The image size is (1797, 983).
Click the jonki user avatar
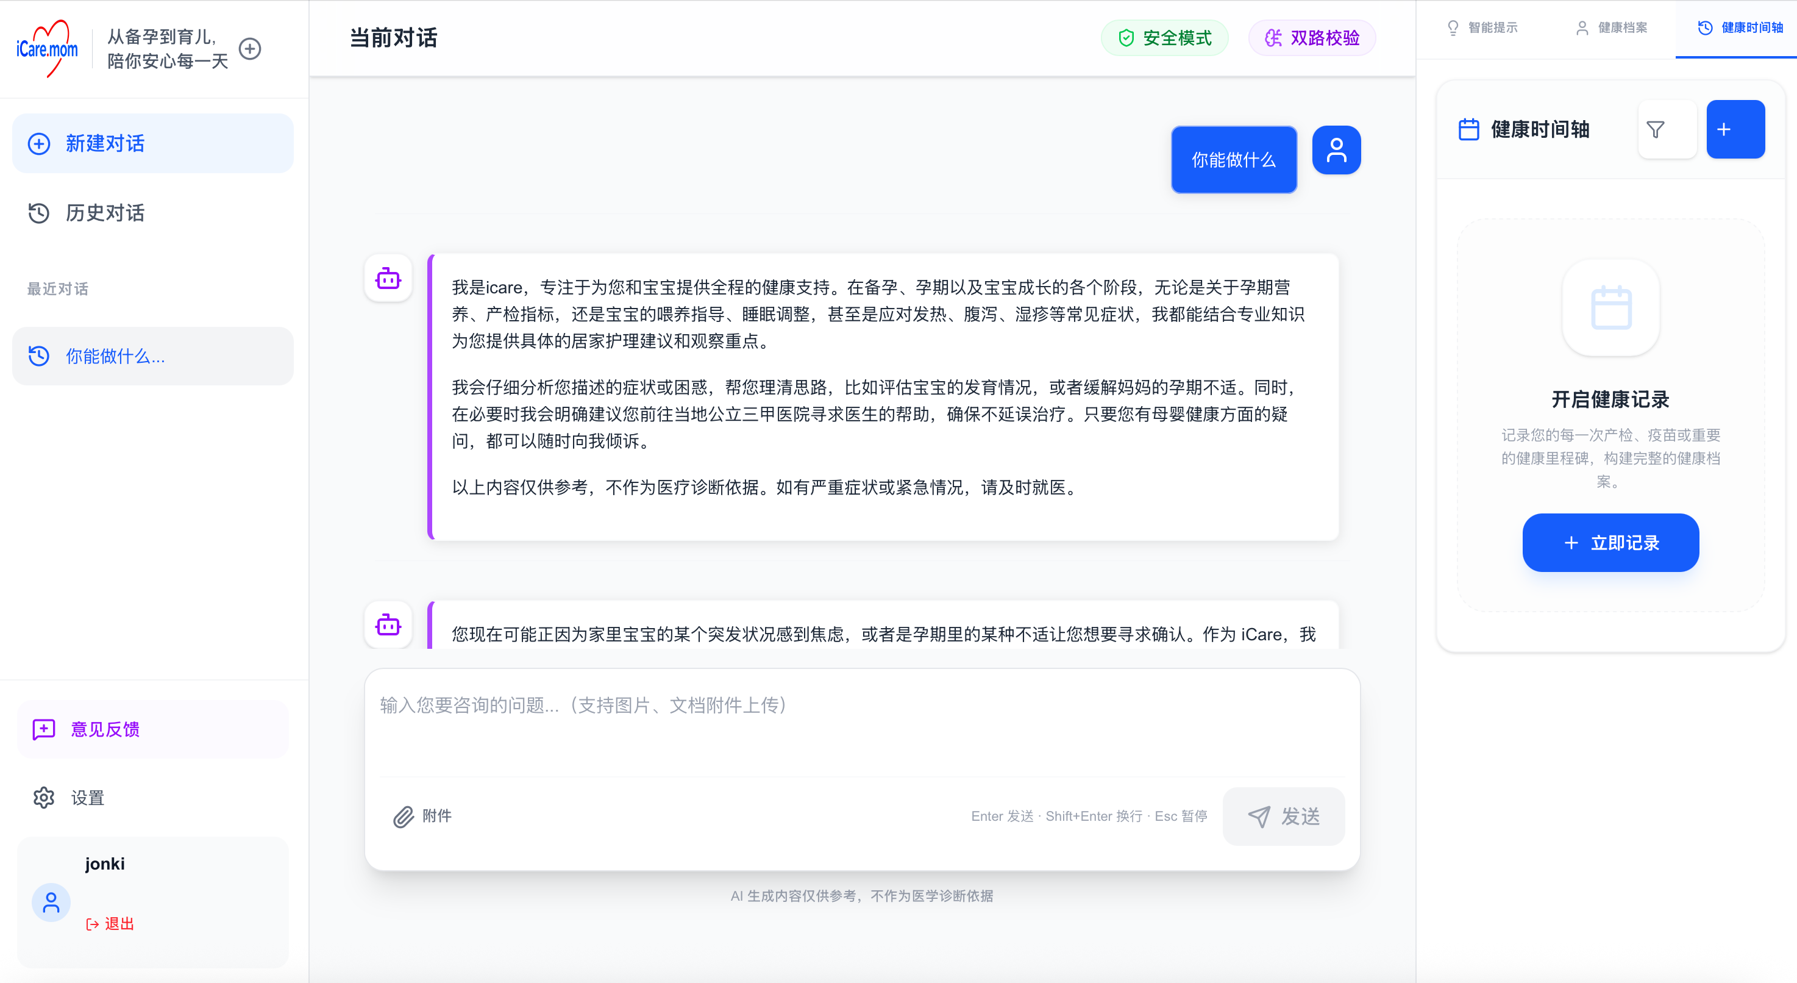[x=51, y=903]
